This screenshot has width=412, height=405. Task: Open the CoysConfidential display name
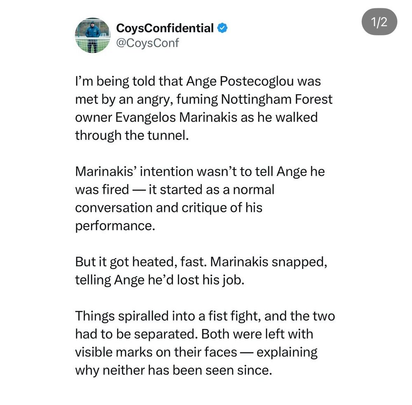(165, 28)
